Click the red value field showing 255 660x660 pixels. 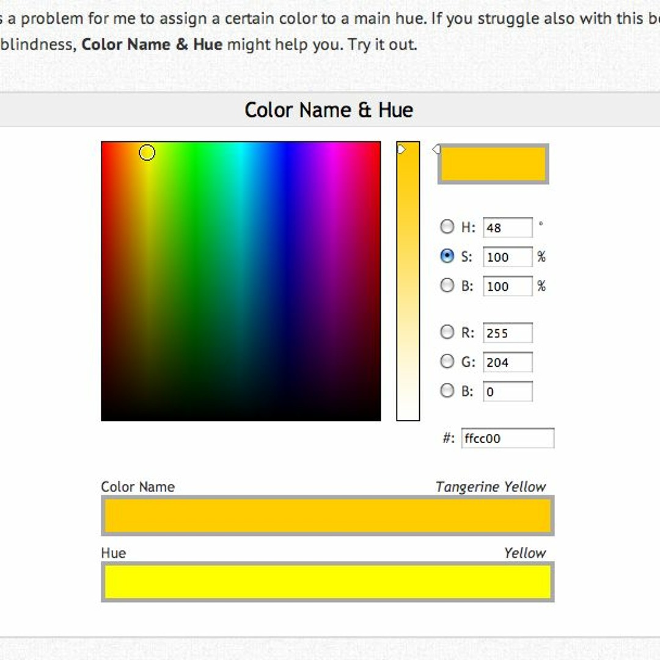pyautogui.click(x=507, y=333)
